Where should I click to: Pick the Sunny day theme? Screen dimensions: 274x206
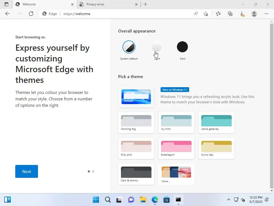(216, 148)
